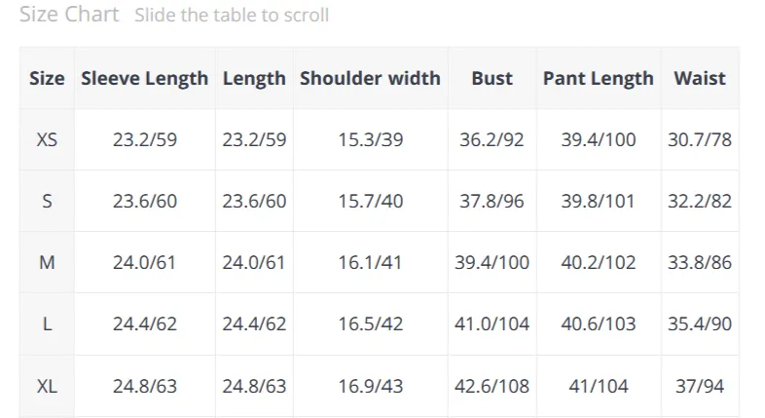This screenshot has height=418, width=765.
Task: Click the Size column header
Action: click(47, 78)
